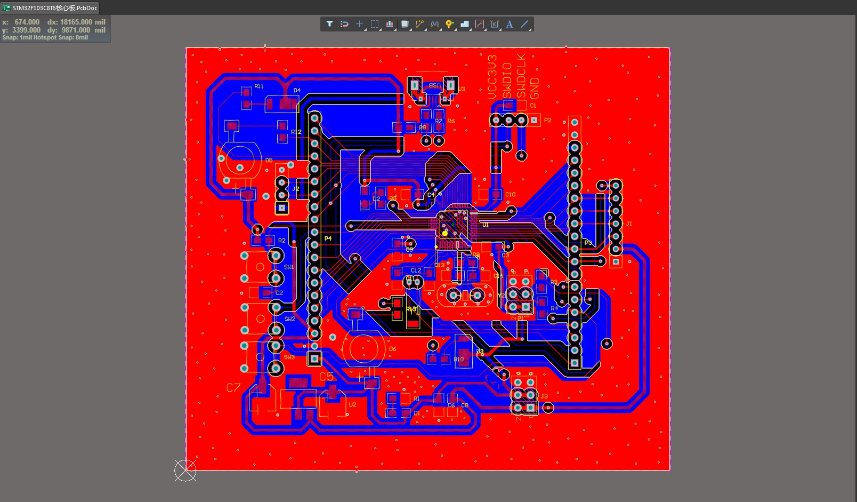Image resolution: width=857 pixels, height=502 pixels.
Task: Activate the interactive routing tool
Action: pos(419,24)
